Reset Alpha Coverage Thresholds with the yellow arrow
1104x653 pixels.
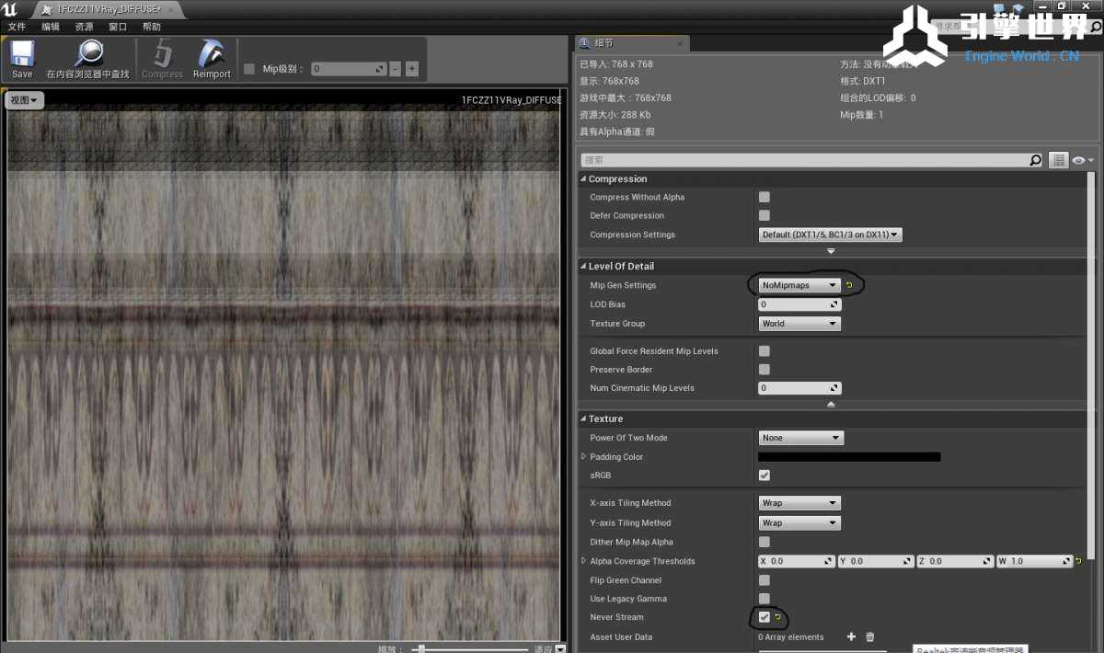pos(1078,561)
